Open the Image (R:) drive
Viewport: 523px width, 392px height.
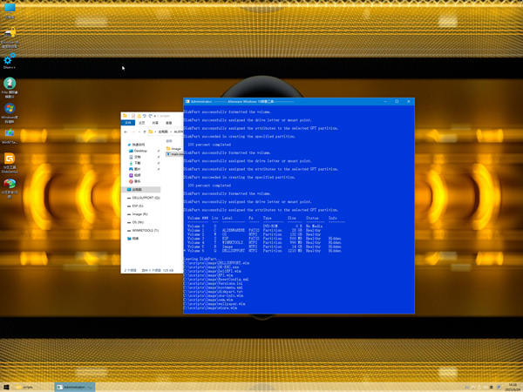tap(138, 214)
